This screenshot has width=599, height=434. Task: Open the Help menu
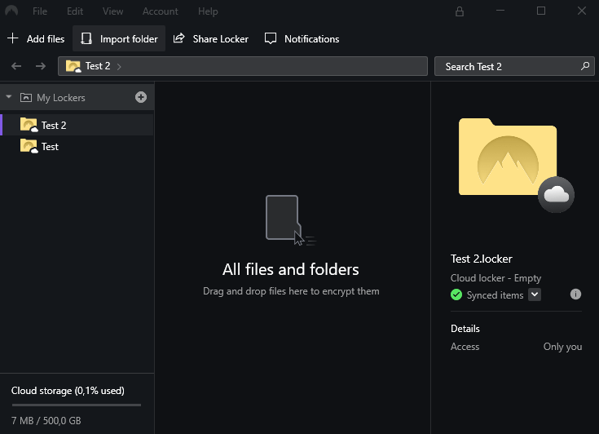pos(208,11)
